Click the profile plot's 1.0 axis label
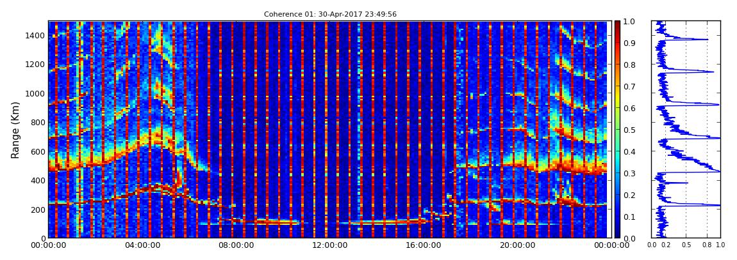 pyautogui.click(x=720, y=245)
